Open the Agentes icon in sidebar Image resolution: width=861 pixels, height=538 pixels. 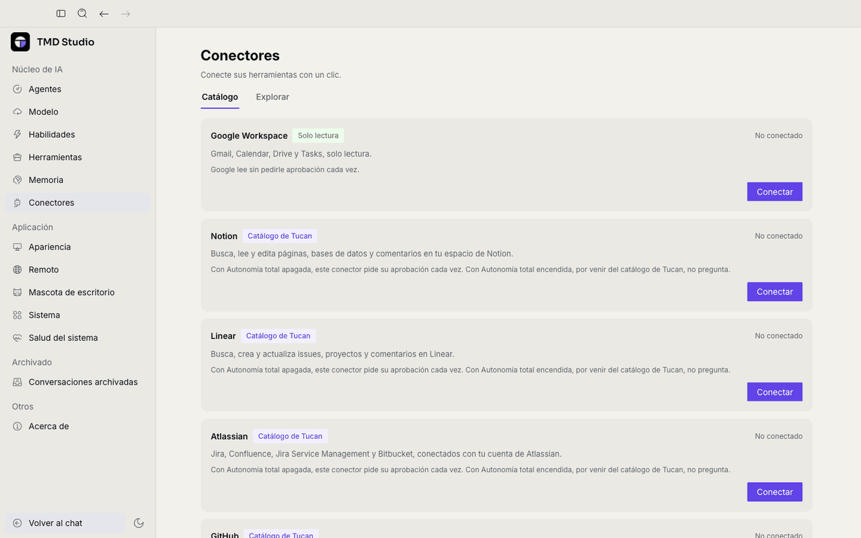point(17,89)
